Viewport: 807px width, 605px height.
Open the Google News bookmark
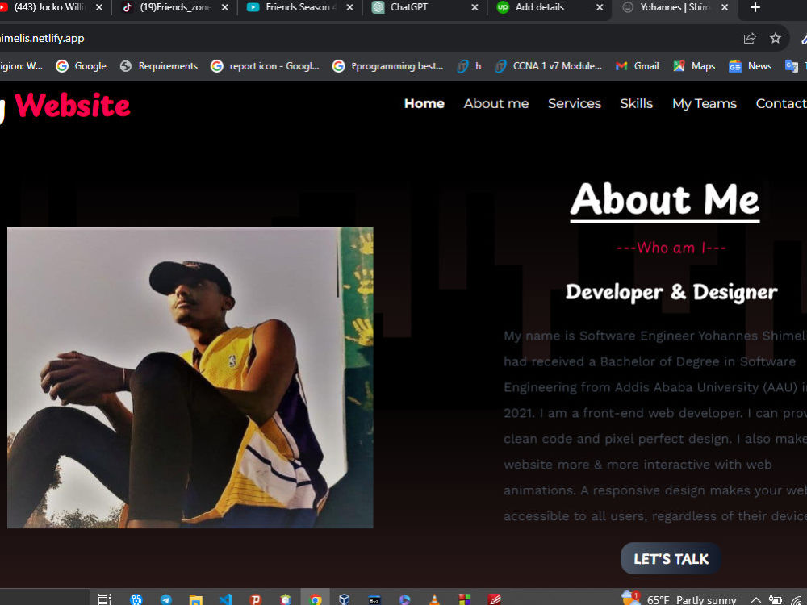pos(750,66)
